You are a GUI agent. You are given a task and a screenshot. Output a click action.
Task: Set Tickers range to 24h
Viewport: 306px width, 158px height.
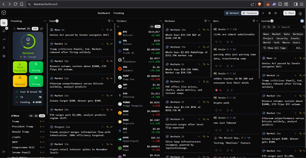click(x=158, y=26)
